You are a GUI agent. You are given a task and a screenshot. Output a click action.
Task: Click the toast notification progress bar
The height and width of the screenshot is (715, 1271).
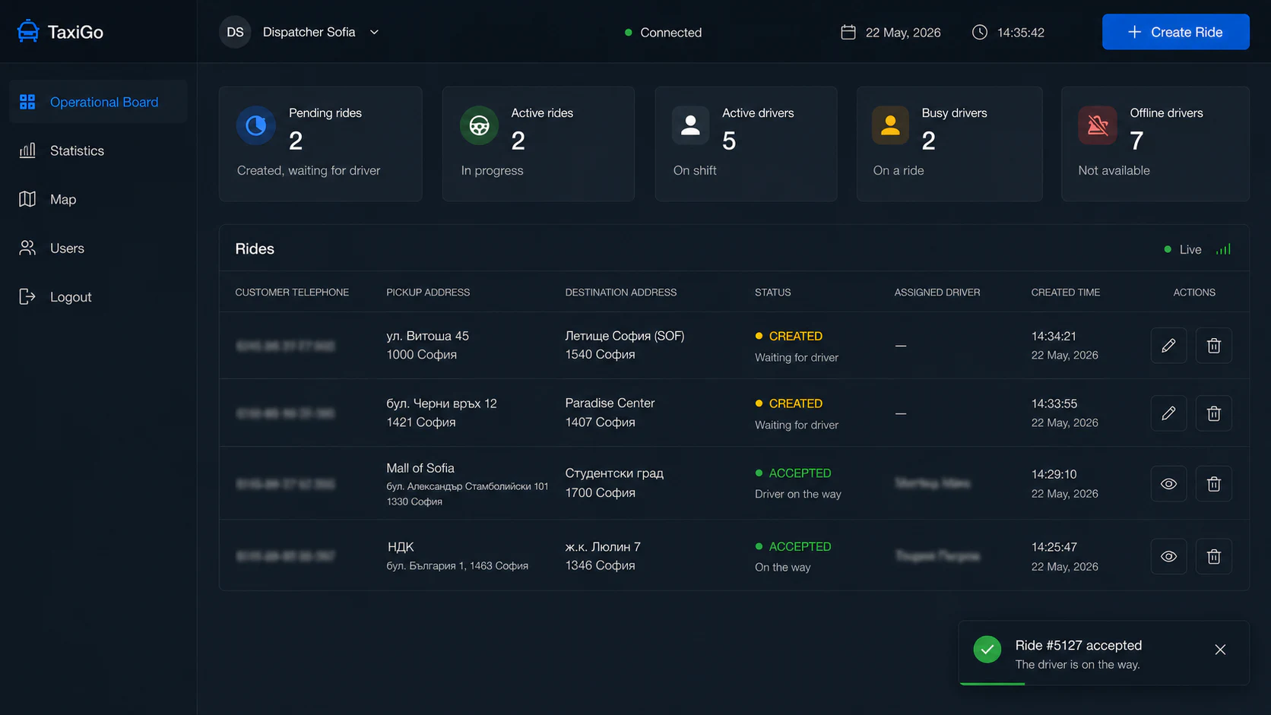(x=992, y=683)
